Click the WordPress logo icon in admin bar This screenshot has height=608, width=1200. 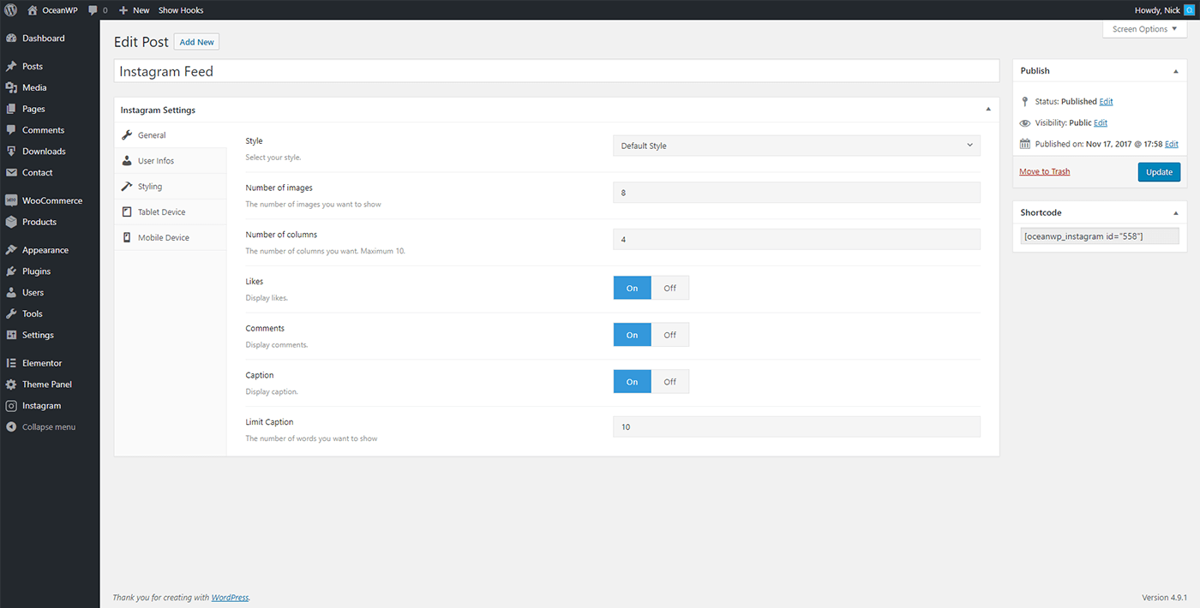pos(11,10)
